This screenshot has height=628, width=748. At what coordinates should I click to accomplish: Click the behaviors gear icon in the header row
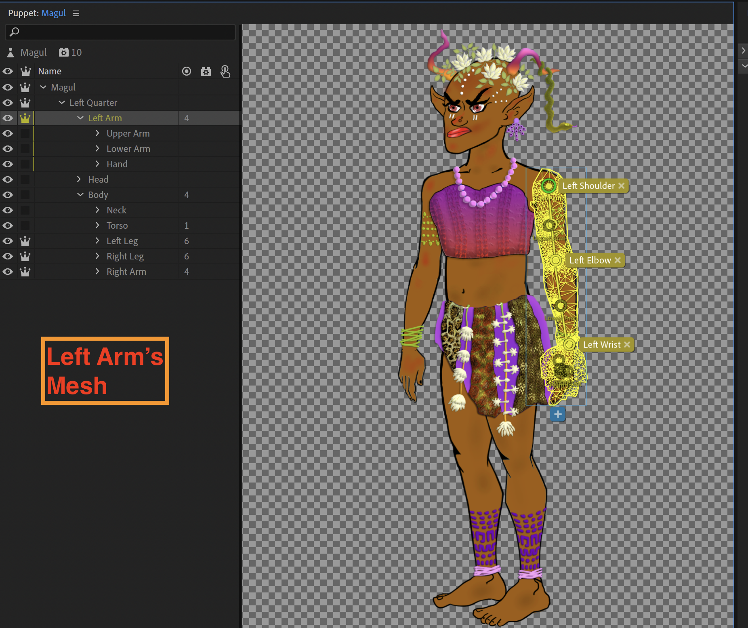206,71
